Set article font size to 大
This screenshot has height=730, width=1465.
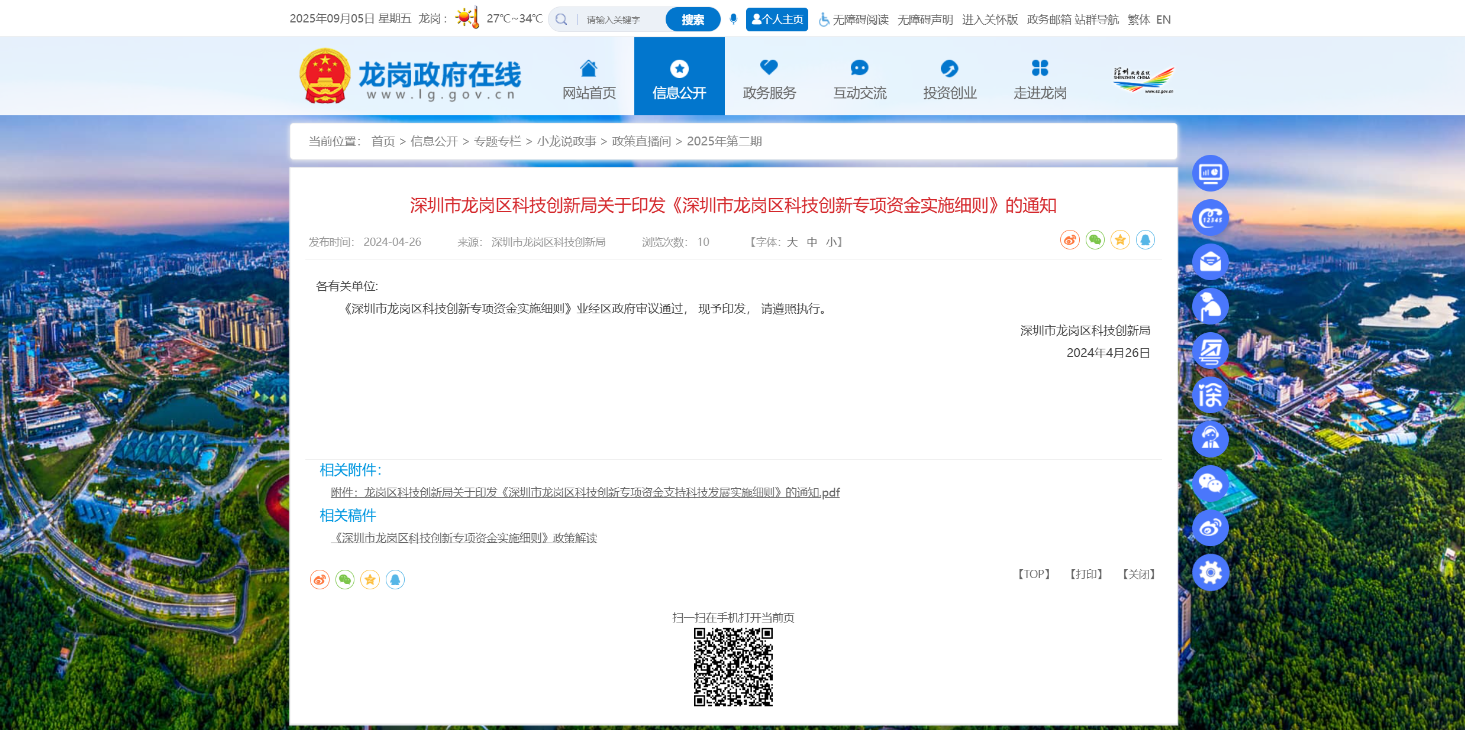[x=792, y=242]
